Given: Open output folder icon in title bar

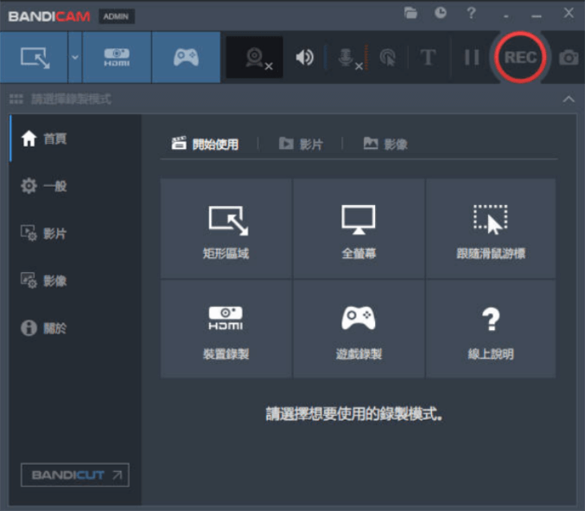Looking at the screenshot, I should 410,14.
